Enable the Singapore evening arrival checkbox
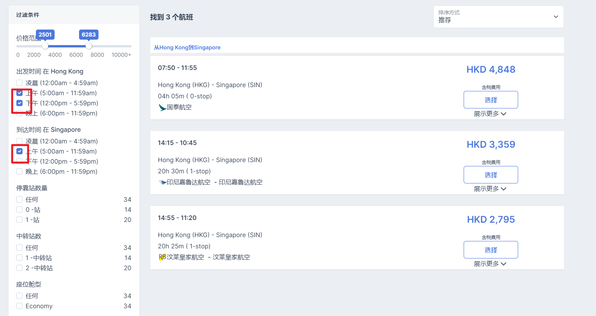 tap(19, 172)
